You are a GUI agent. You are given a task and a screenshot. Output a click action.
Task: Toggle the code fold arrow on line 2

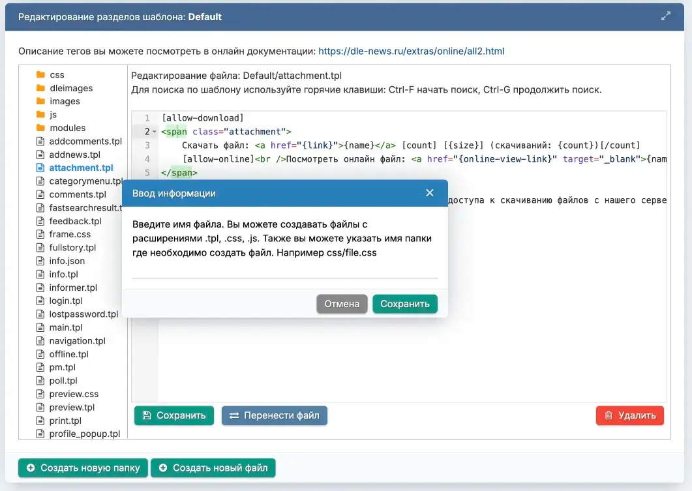[x=154, y=132]
